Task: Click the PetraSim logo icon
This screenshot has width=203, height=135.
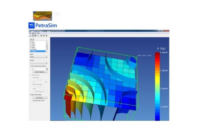Action: [x=32, y=25]
